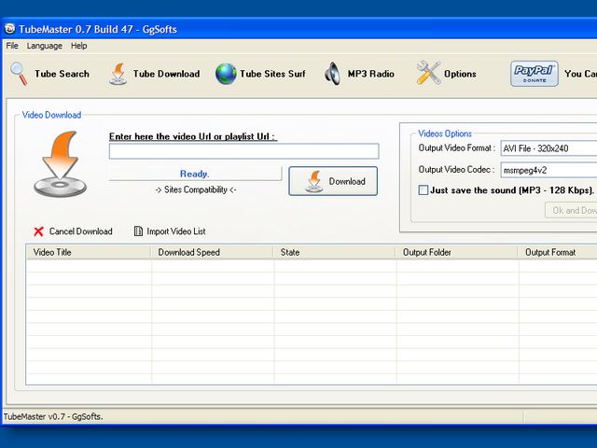Click the 'Video Download' group title

click(x=51, y=115)
